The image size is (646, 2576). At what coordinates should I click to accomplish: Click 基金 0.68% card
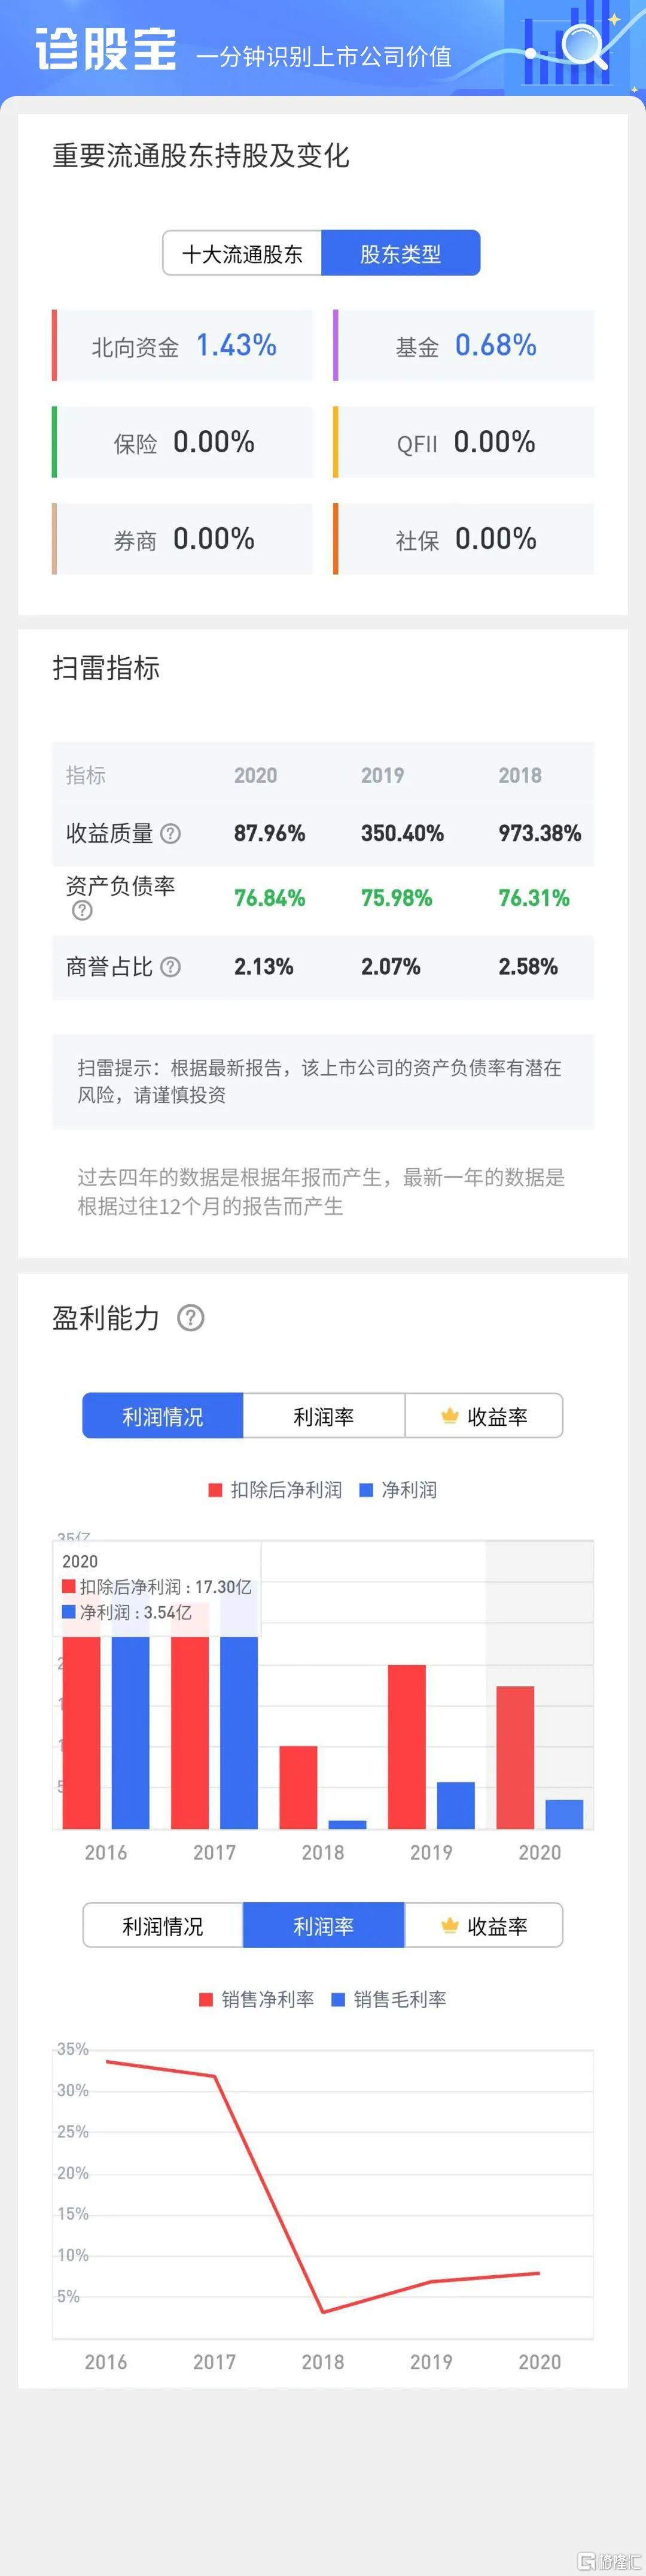(x=464, y=345)
